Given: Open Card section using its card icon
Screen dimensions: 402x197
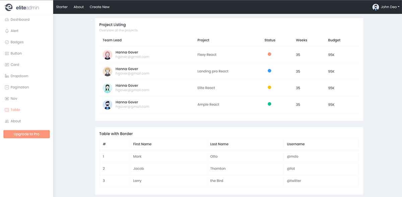Looking at the screenshot, I should [7, 64].
